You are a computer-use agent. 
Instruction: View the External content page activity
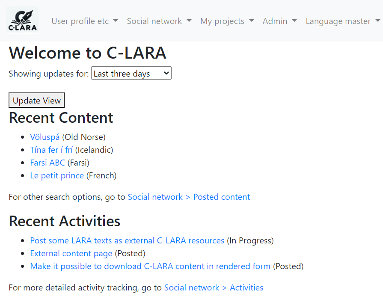click(x=71, y=253)
